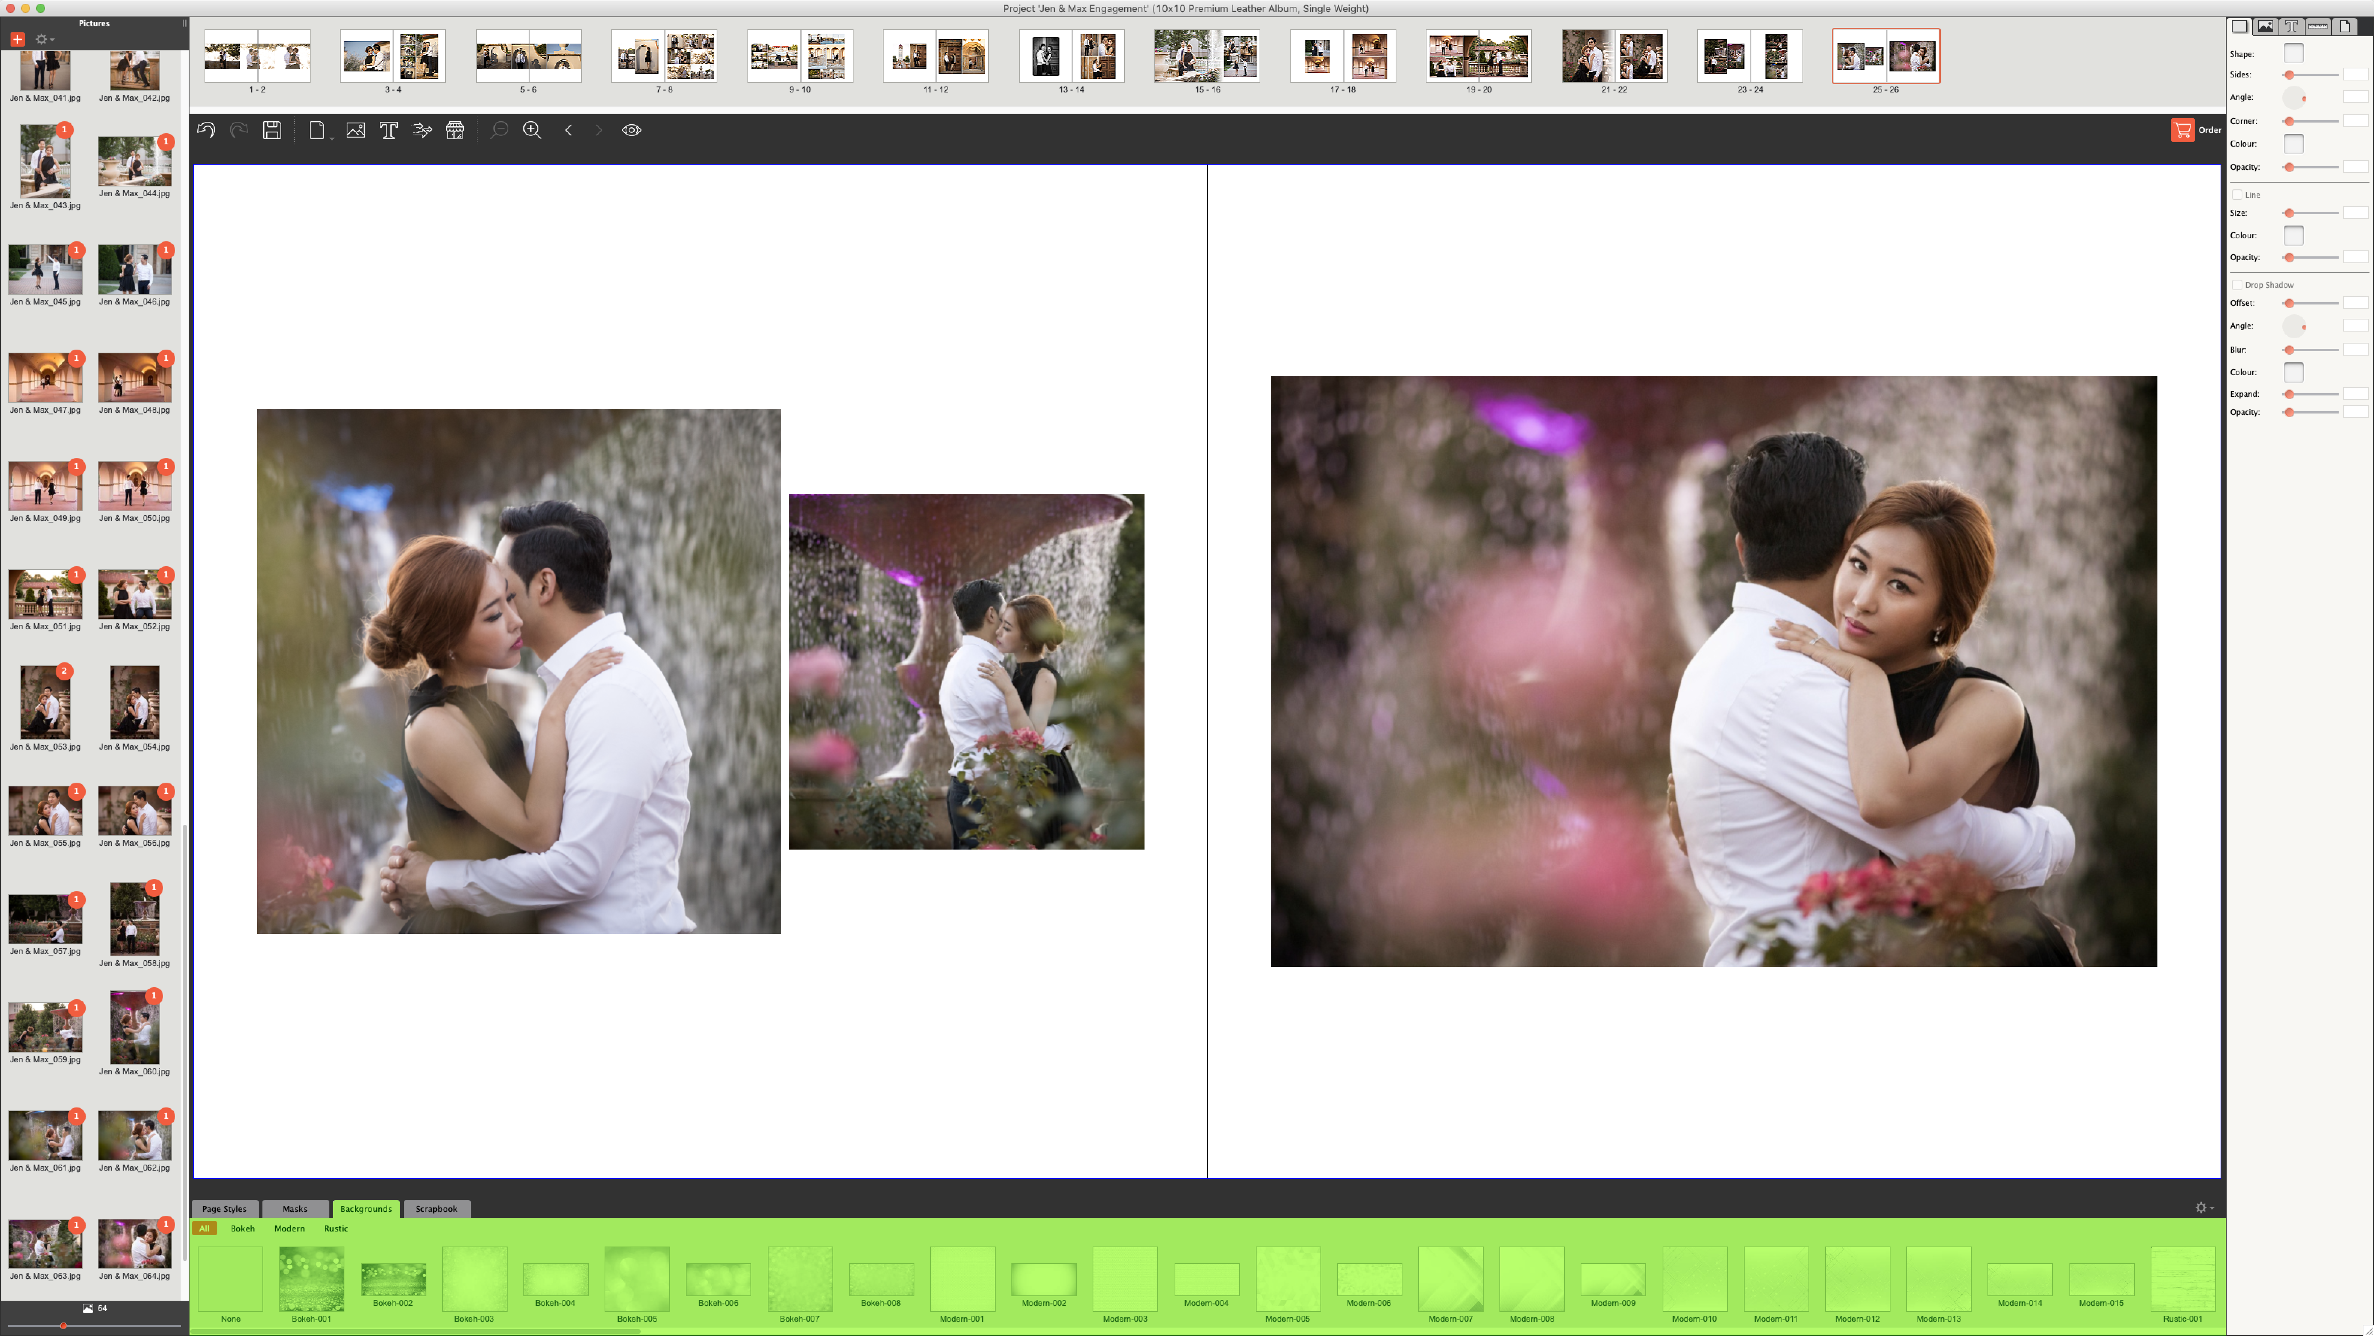Click the Pictures panel collapse handle
The width and height of the screenshot is (2374, 1336).
[184, 23]
